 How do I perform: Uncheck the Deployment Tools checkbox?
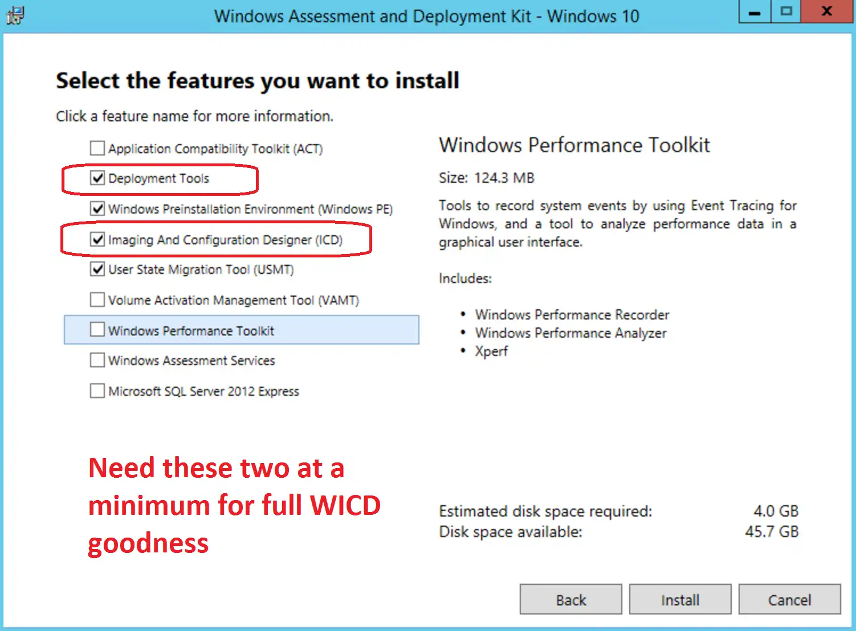tap(97, 178)
